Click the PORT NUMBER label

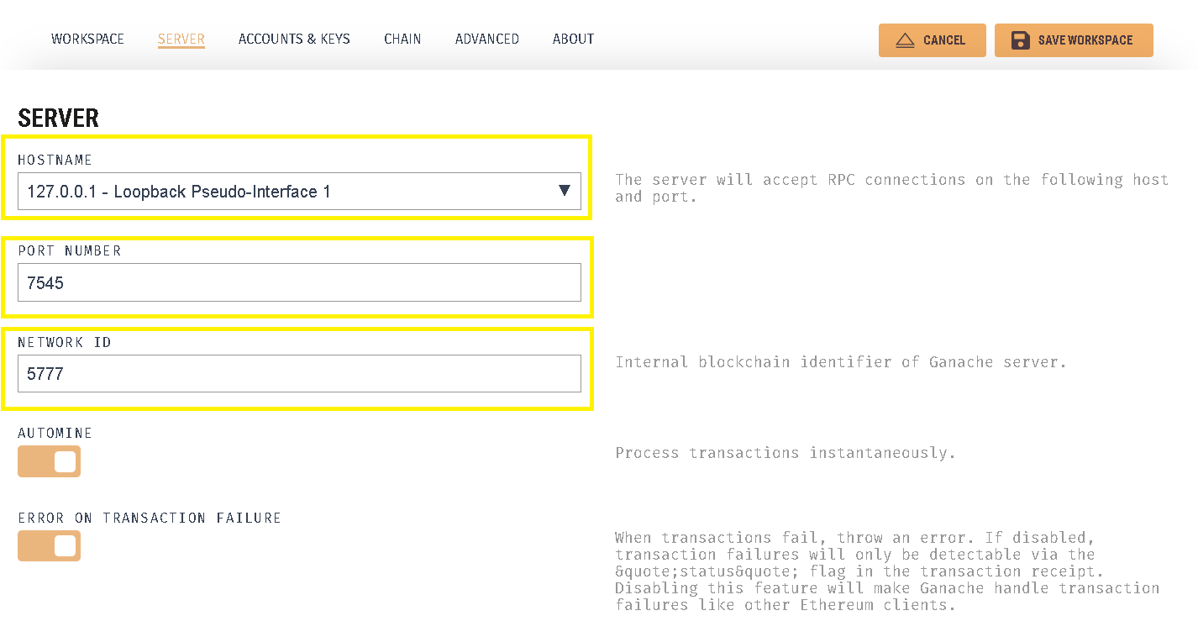tap(70, 250)
